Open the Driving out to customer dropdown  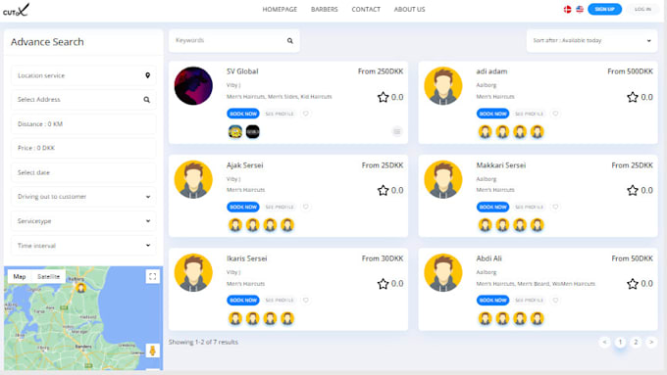tap(83, 197)
